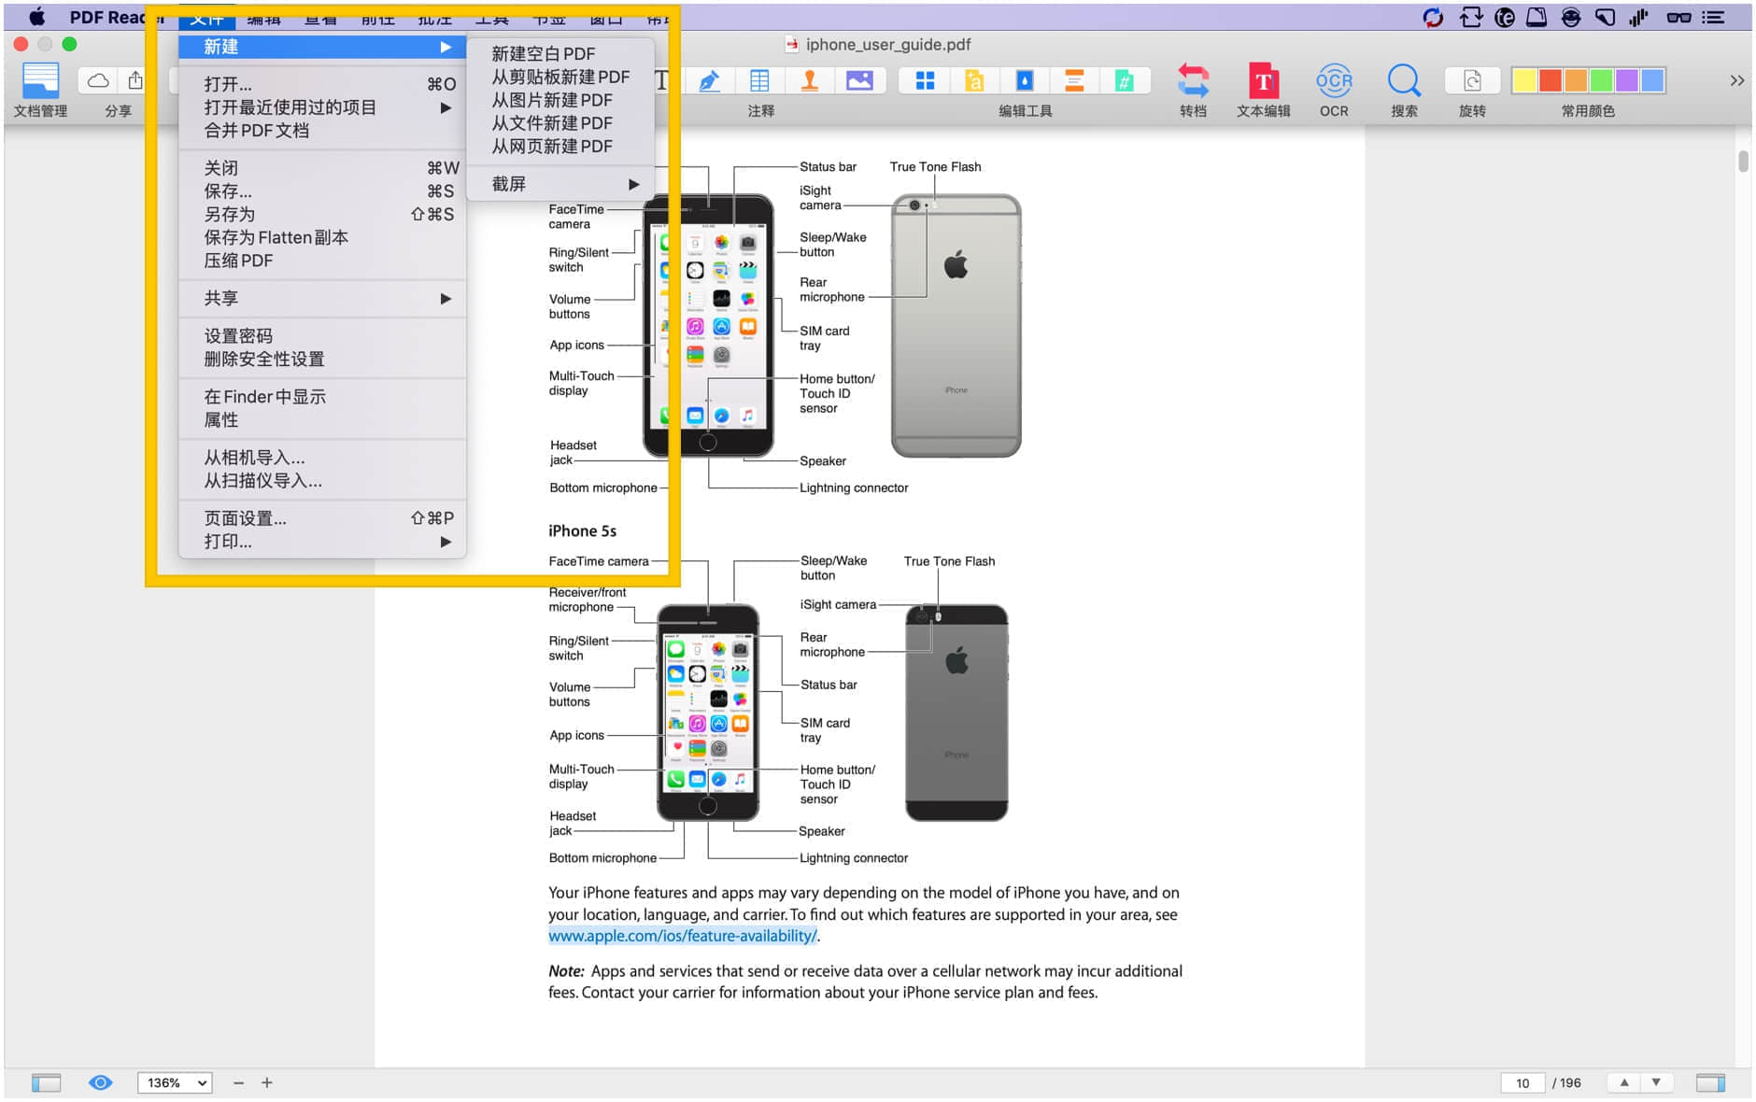Click the cloud icon in the toolbar
Viewport: 1756px width, 1102px height.
[x=98, y=81]
